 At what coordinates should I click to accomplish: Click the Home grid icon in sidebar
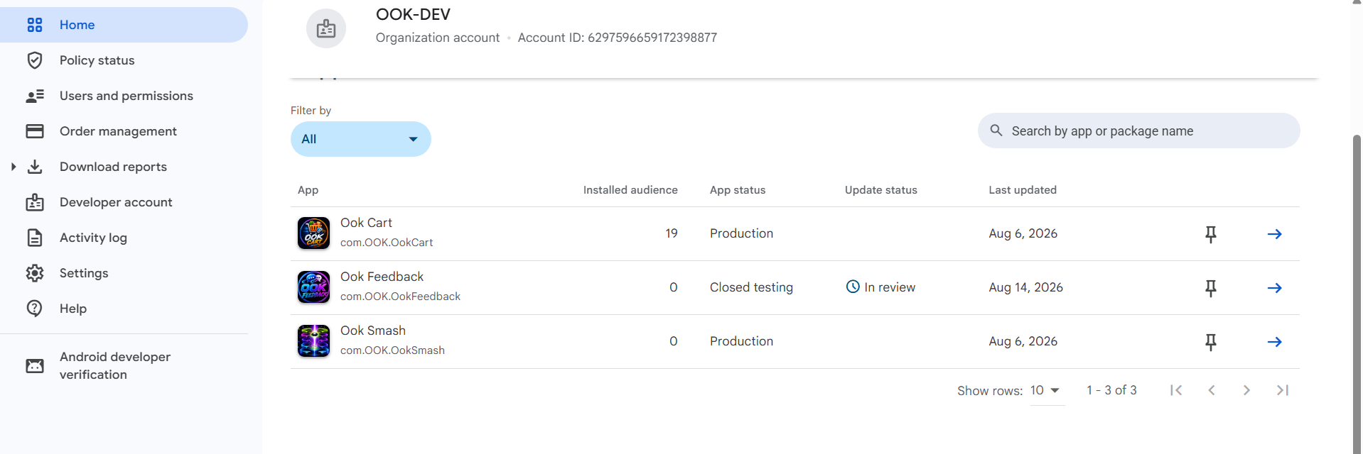click(x=35, y=25)
